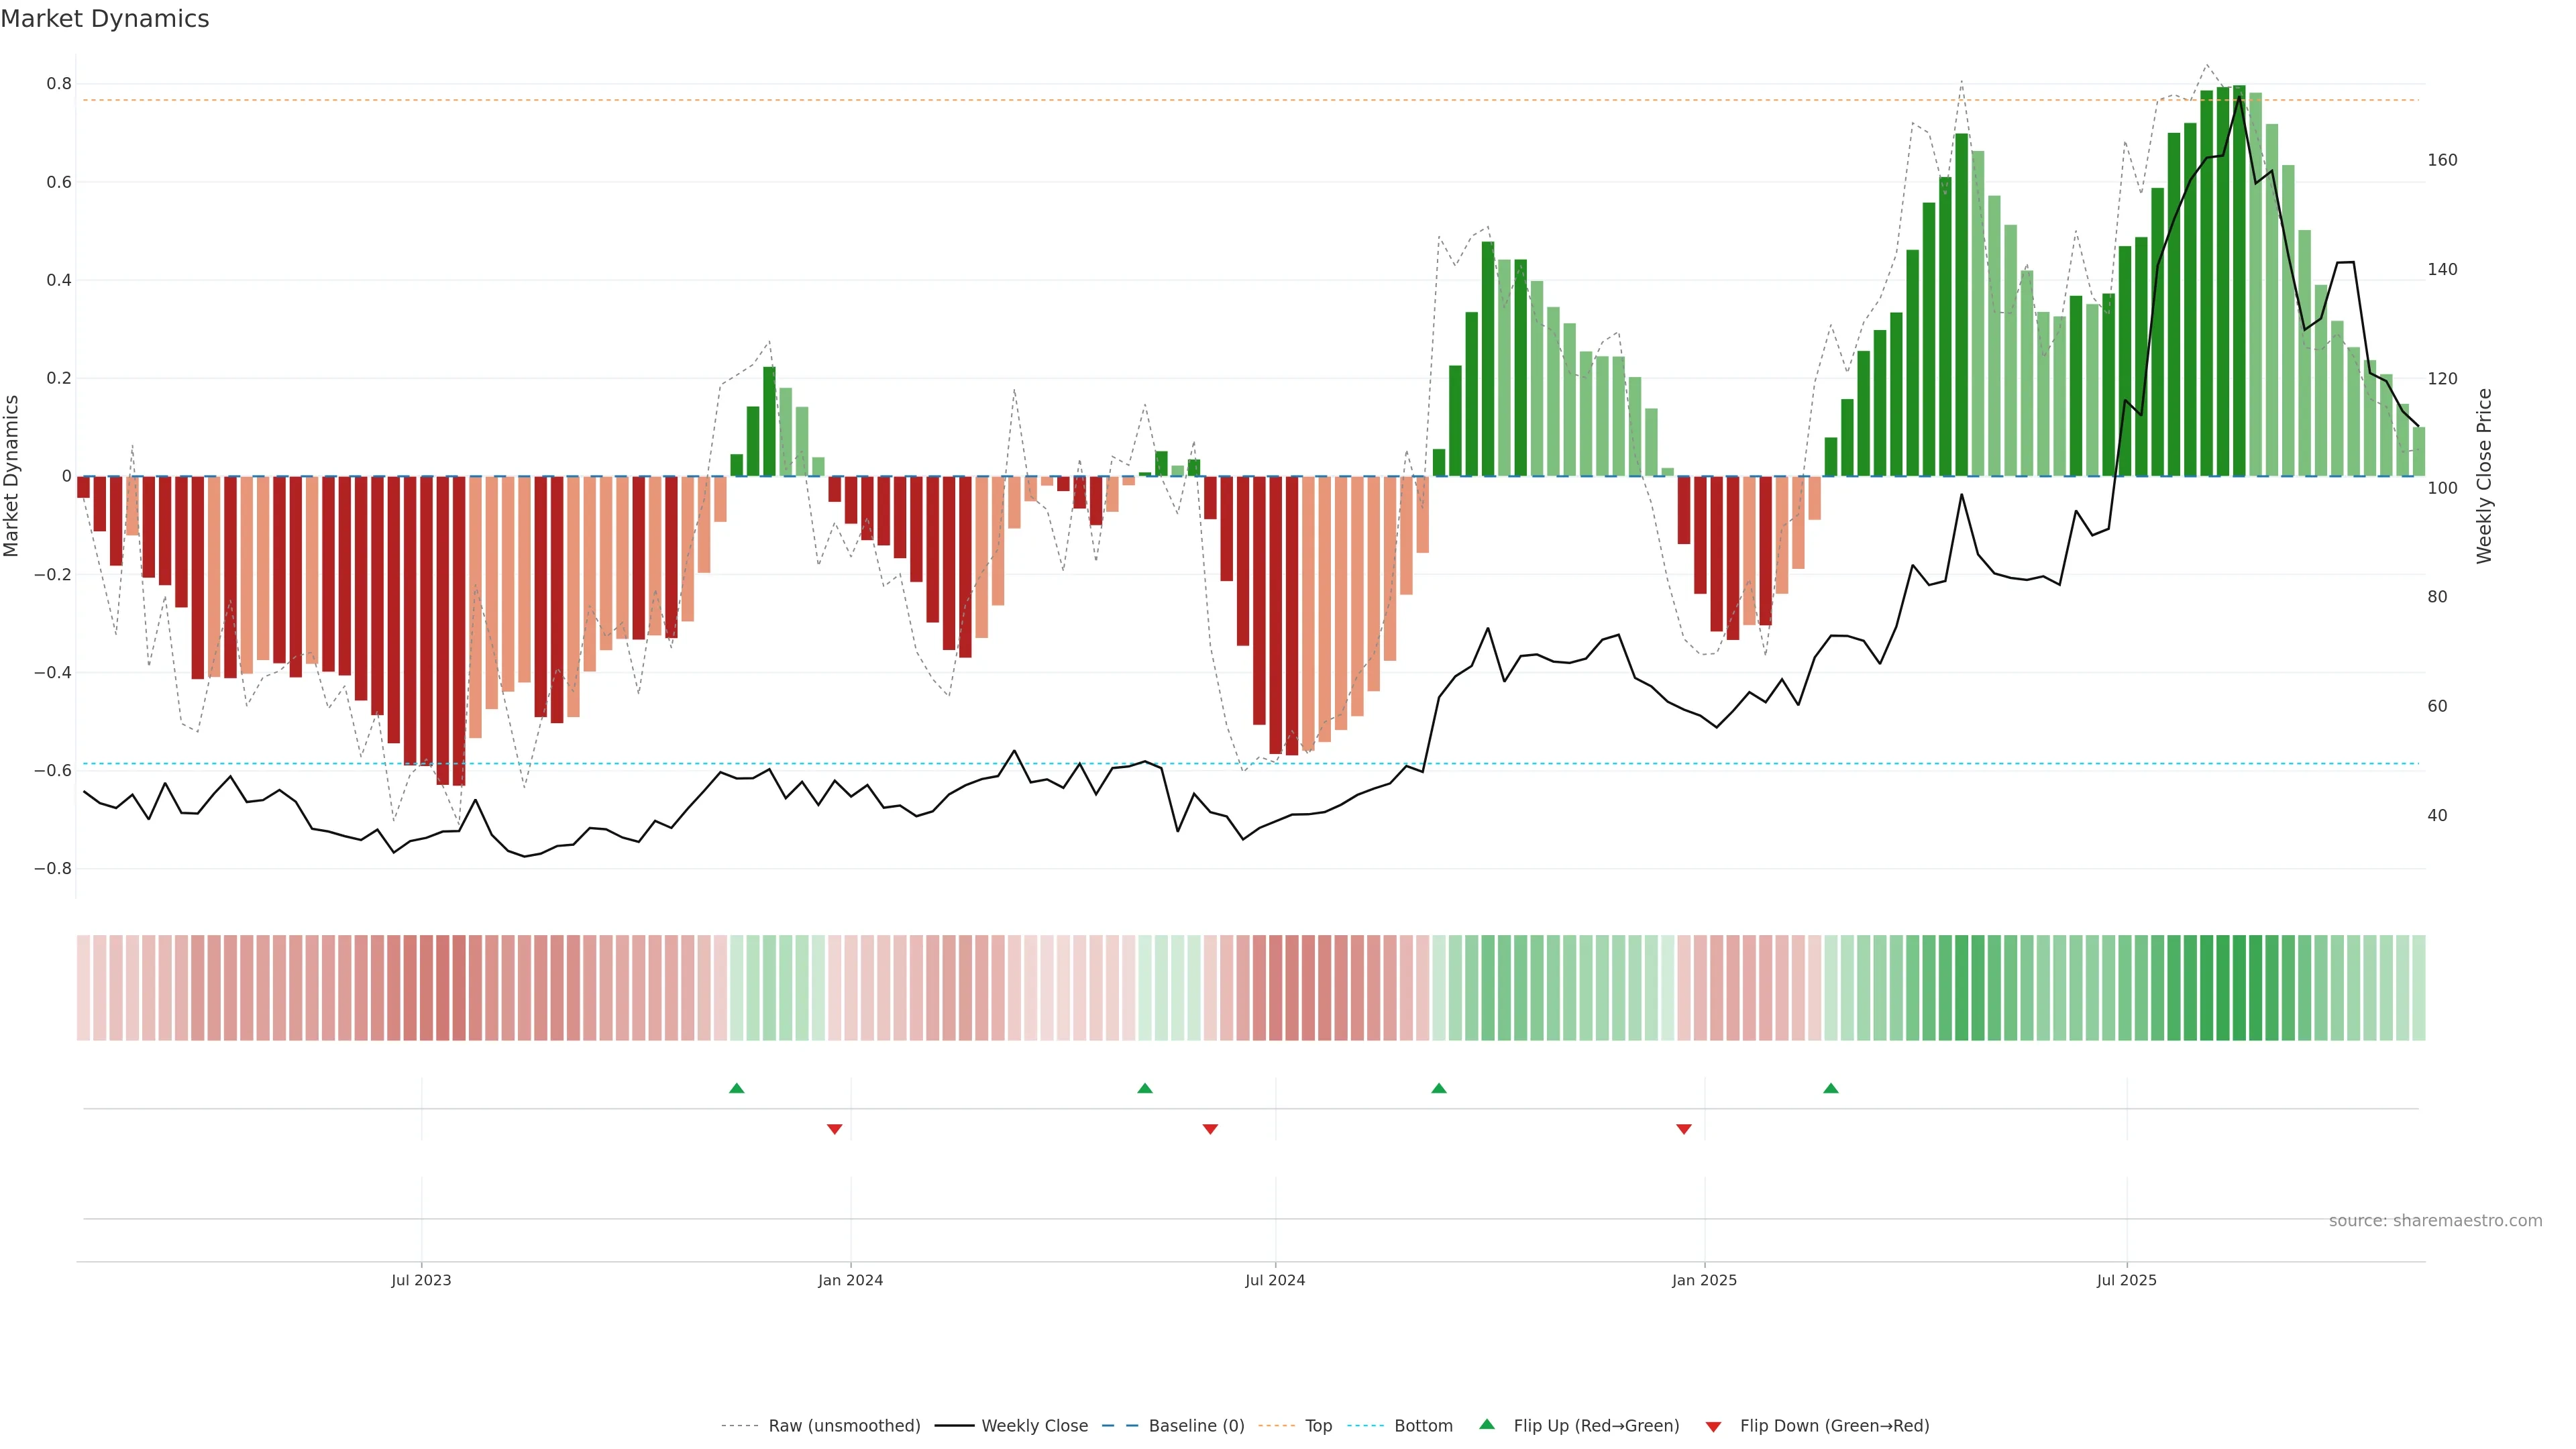Click the red Flip Down marker before Jan 2025
This screenshot has width=2576, height=1449.
[x=1684, y=1129]
